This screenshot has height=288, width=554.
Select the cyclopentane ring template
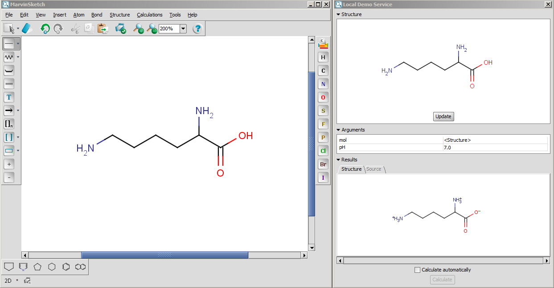point(37,267)
